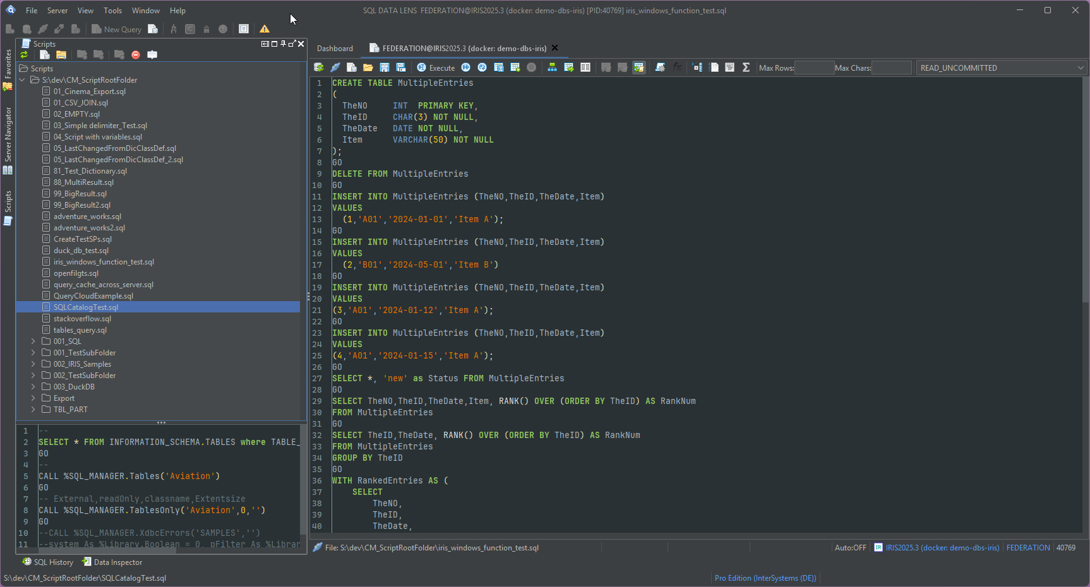Click the Execute button
Screen dimensions: 1090x587
[436, 68]
